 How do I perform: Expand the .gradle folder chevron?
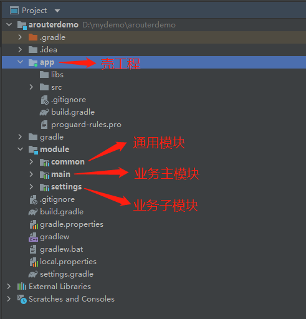point(20,37)
